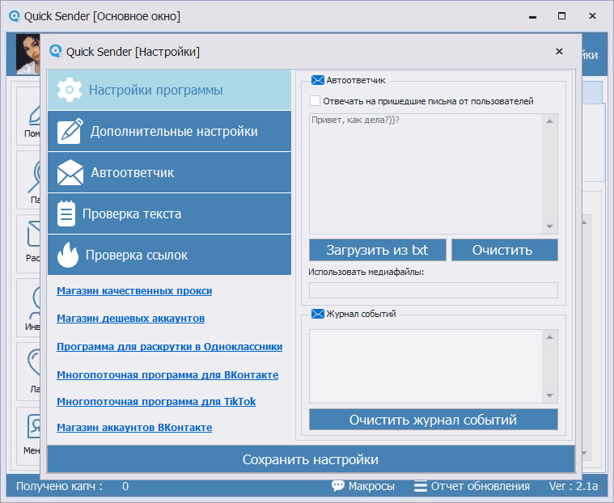The image size is (614, 503).
Task: Click the event log scrollbar up arrow
Action: (x=550, y=337)
